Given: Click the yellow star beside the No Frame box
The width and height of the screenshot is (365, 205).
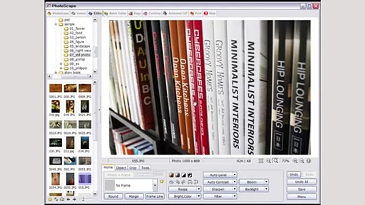Looking at the screenshot, I should [x=162, y=181].
